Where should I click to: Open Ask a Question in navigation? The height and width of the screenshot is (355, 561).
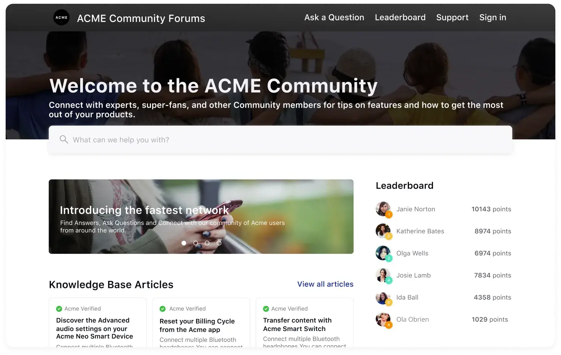point(334,17)
